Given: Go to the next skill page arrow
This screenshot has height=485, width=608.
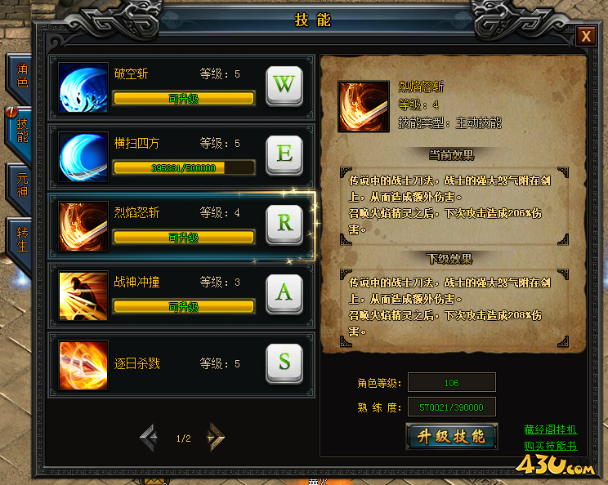Looking at the screenshot, I should click(x=216, y=438).
